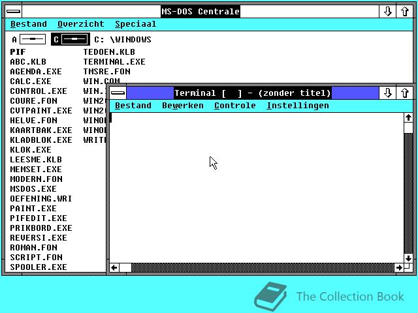Select LEESME.KLB in the file list
This screenshot has width=418, height=313.
(x=36, y=160)
